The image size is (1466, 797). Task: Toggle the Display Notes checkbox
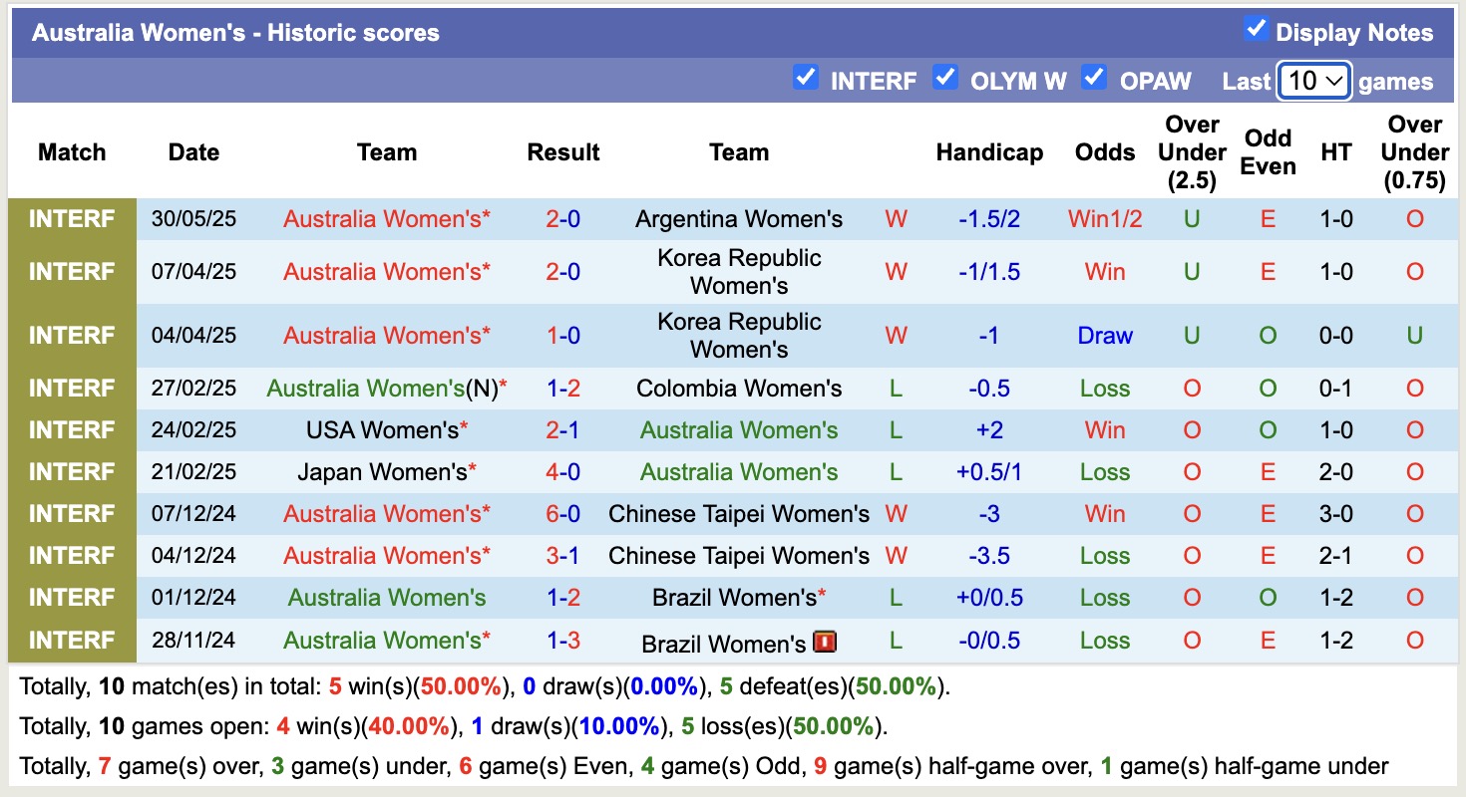1257,30
